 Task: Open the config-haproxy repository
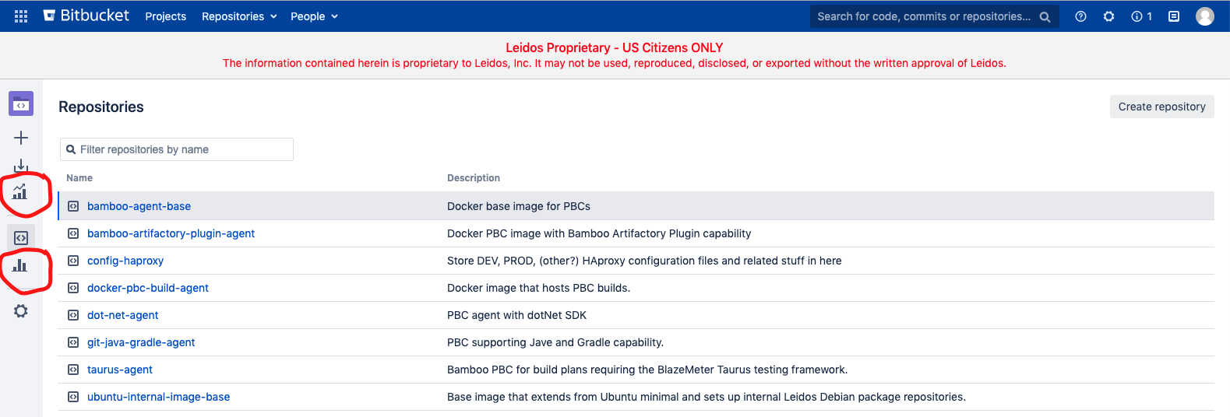pos(125,261)
